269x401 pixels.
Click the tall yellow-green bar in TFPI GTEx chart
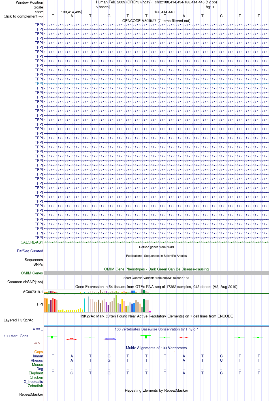(x=116, y=304)
